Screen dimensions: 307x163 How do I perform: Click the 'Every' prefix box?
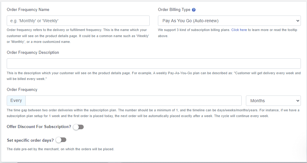(16, 101)
